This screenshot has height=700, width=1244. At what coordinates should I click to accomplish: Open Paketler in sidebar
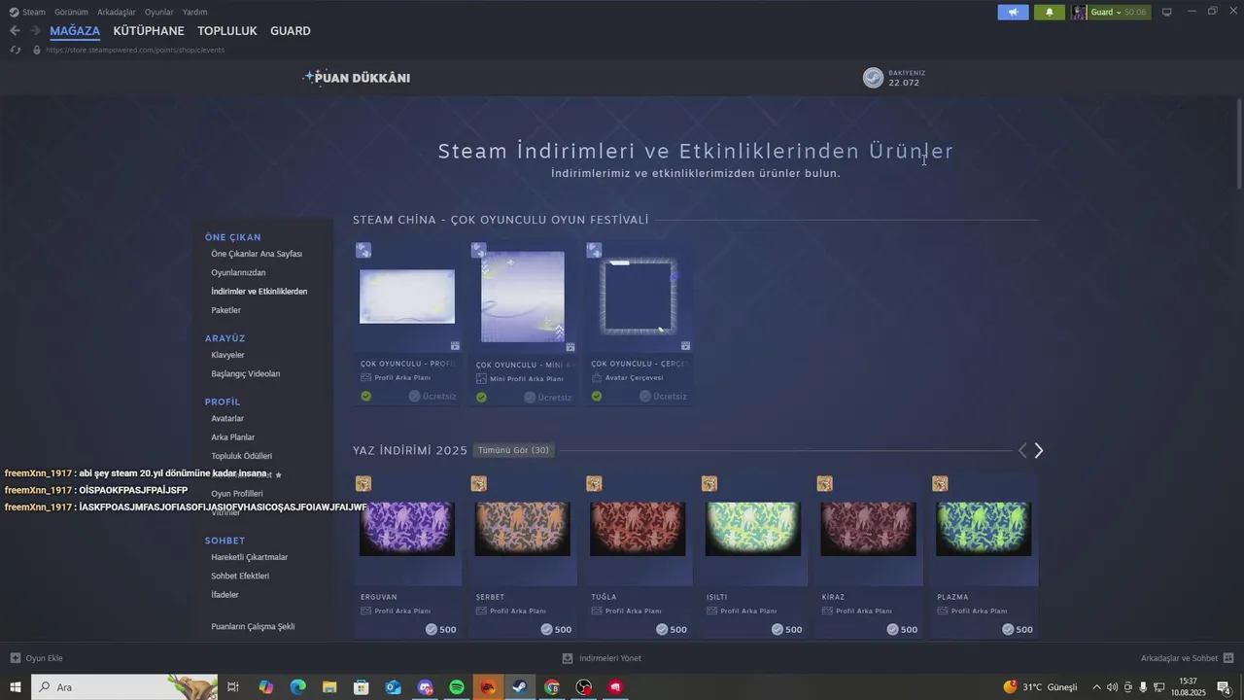(x=225, y=310)
